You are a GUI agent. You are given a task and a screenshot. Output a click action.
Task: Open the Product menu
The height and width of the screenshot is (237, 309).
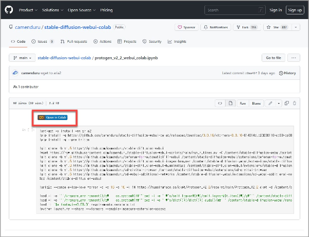click(28, 10)
